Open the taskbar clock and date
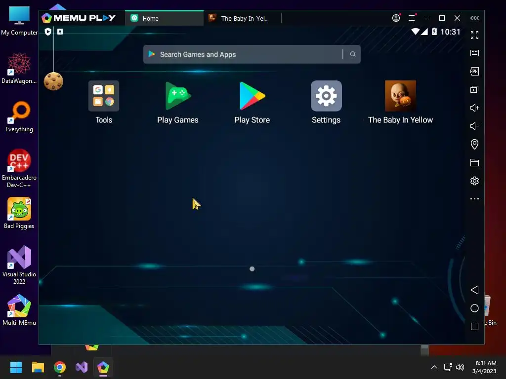The image size is (506, 379). point(484,367)
